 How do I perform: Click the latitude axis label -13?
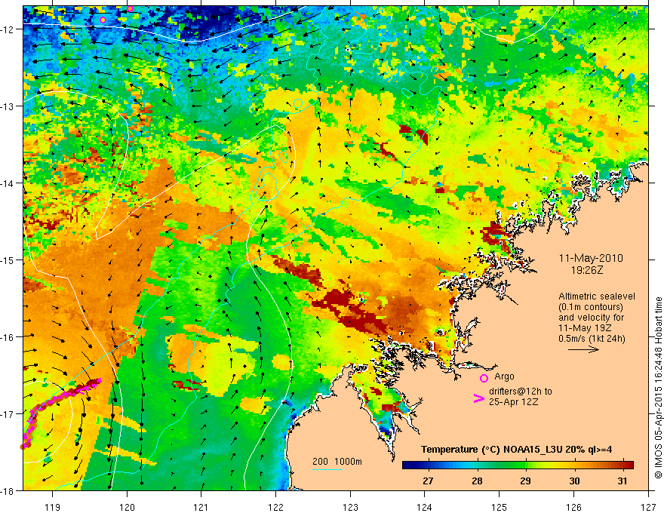(x=8, y=106)
